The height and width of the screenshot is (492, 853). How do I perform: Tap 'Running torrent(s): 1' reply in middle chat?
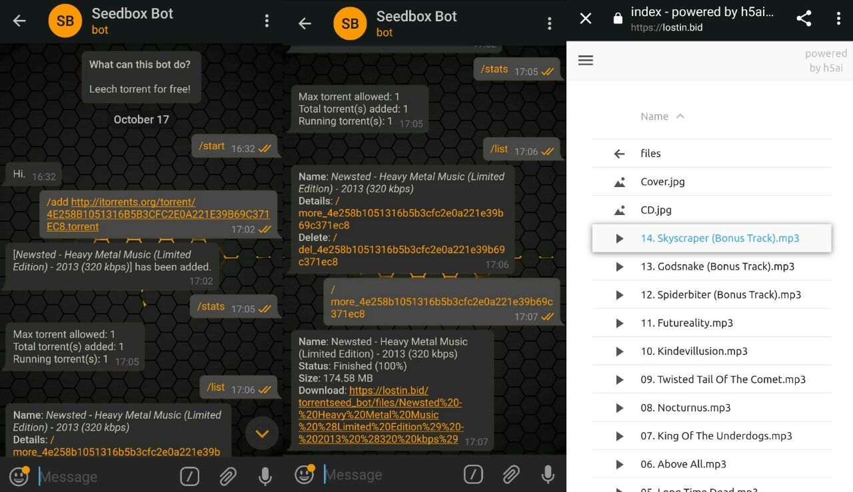pyautogui.click(x=345, y=121)
